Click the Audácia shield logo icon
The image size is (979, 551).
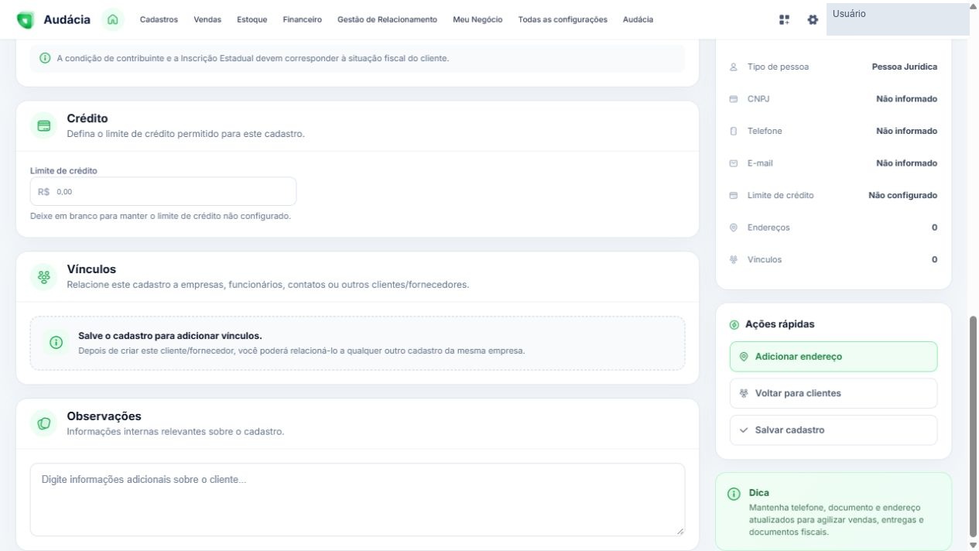coord(26,20)
